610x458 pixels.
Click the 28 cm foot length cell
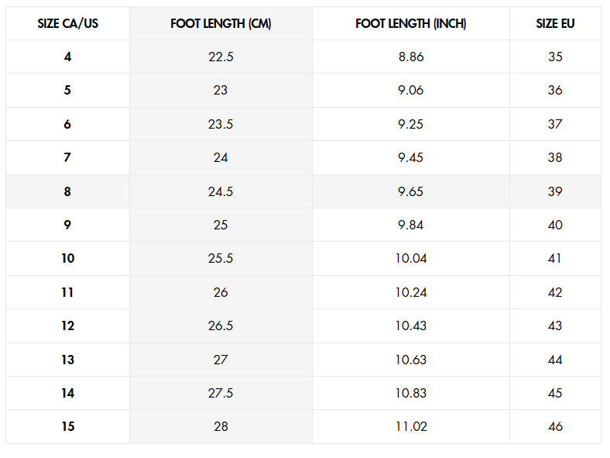(221, 427)
